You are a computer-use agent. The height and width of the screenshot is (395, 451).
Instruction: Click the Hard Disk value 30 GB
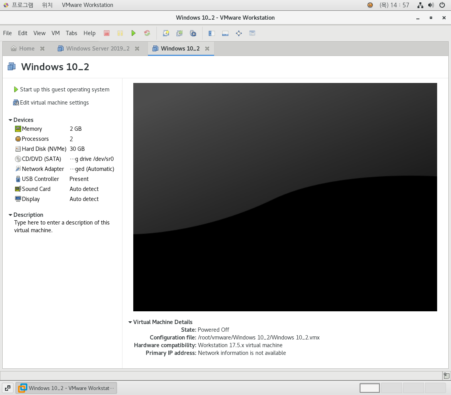tap(77, 149)
